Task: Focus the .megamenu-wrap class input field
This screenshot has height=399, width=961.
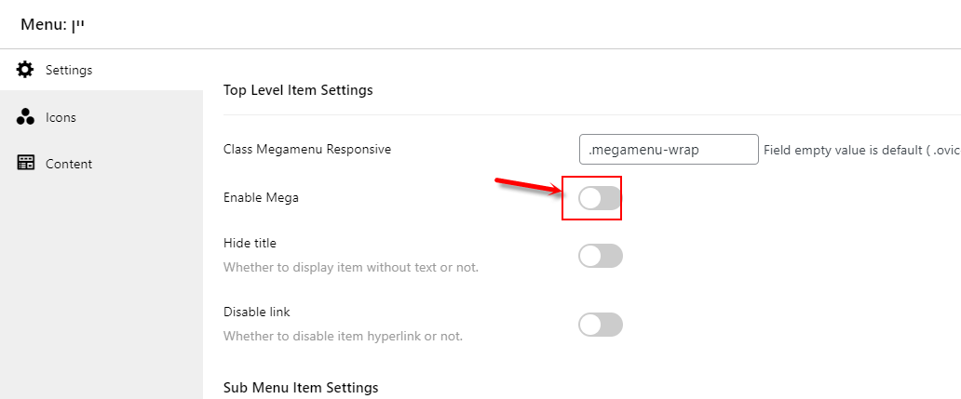Action: click(669, 150)
